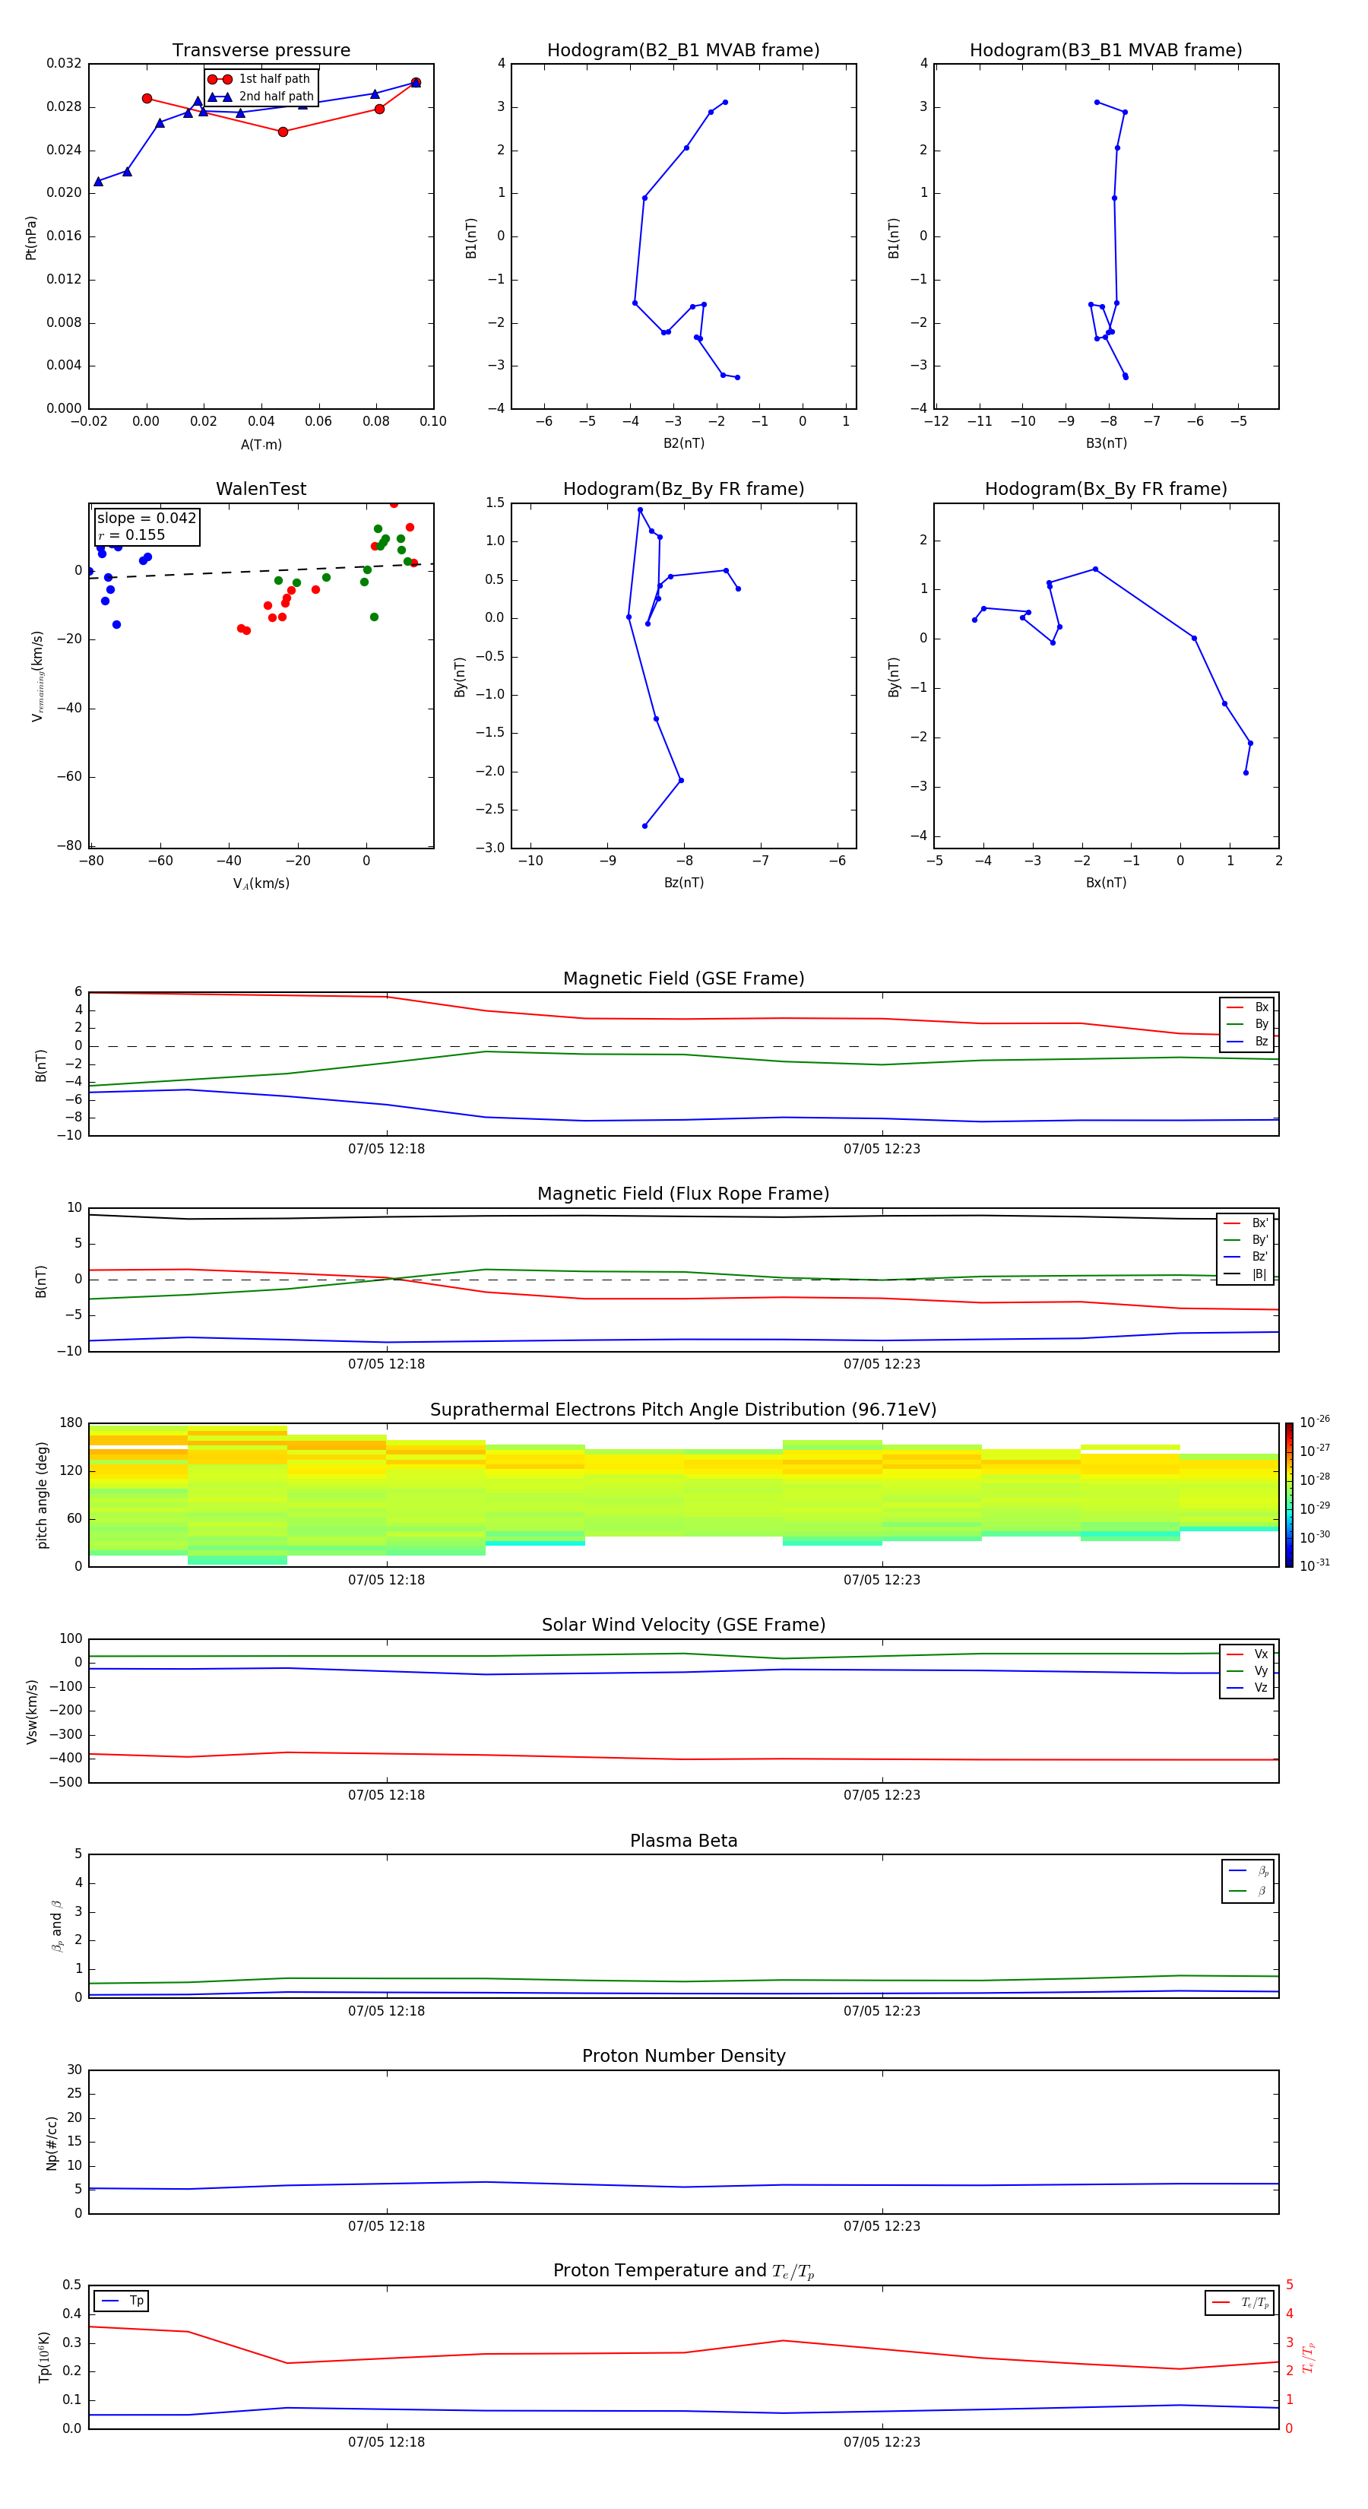Click the "WalenTest" plot title
Viewport: 1368px width, 2509px height.
(x=261, y=489)
